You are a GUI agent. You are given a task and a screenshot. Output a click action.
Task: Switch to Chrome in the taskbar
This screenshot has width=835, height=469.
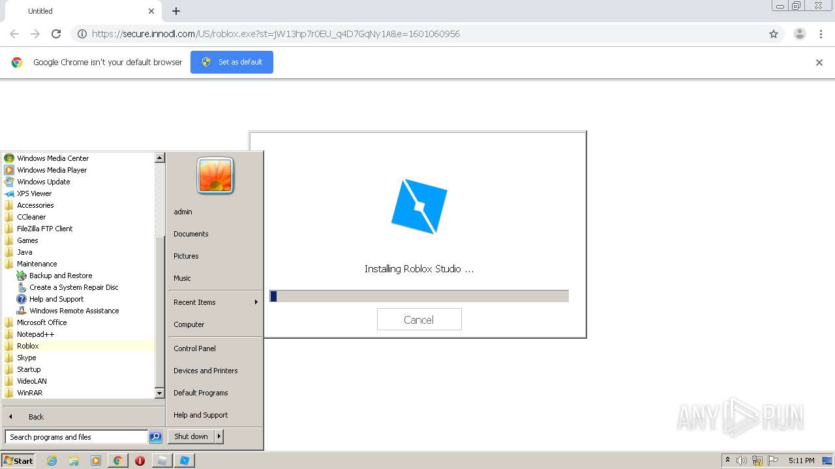(118, 461)
